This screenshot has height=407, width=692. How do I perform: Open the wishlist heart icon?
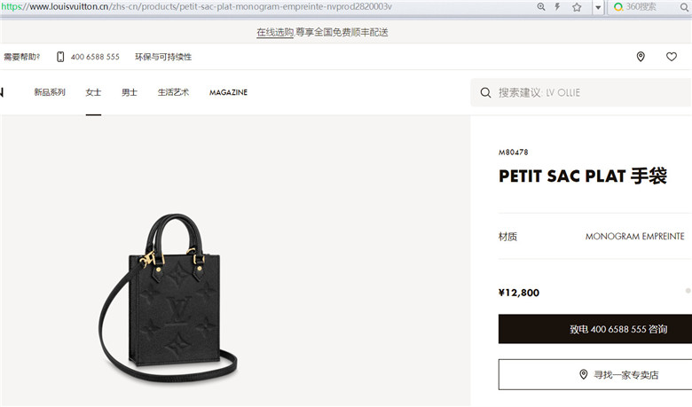pos(672,57)
